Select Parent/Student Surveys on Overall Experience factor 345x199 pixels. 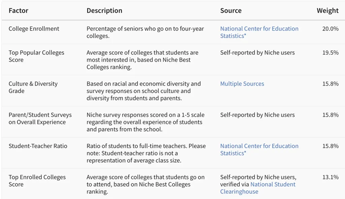pyautogui.click(x=40, y=118)
